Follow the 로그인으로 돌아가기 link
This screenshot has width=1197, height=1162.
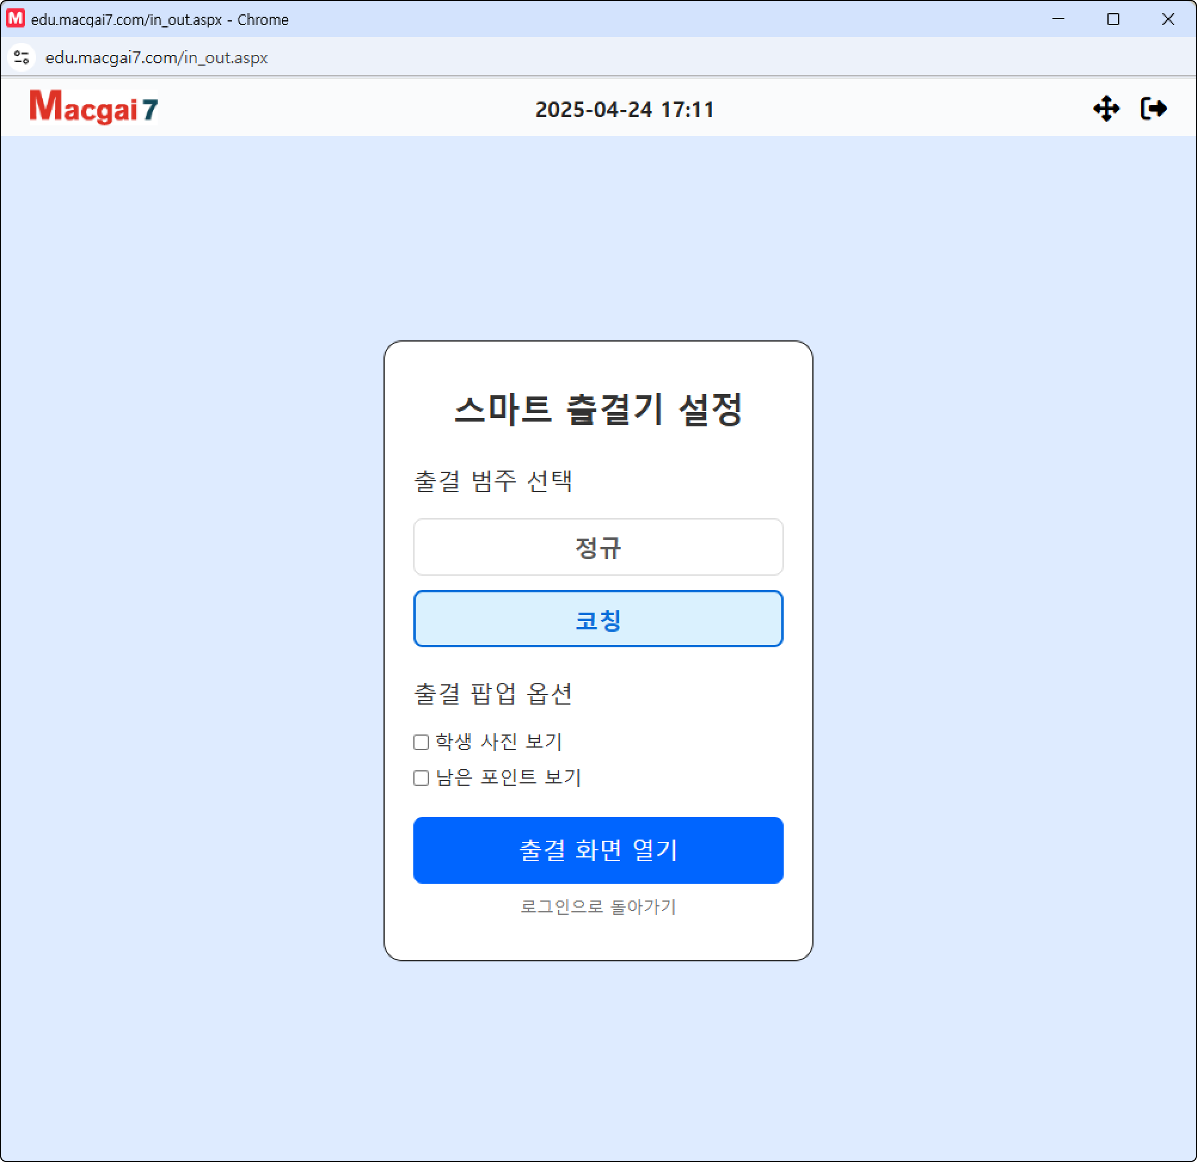(x=598, y=906)
